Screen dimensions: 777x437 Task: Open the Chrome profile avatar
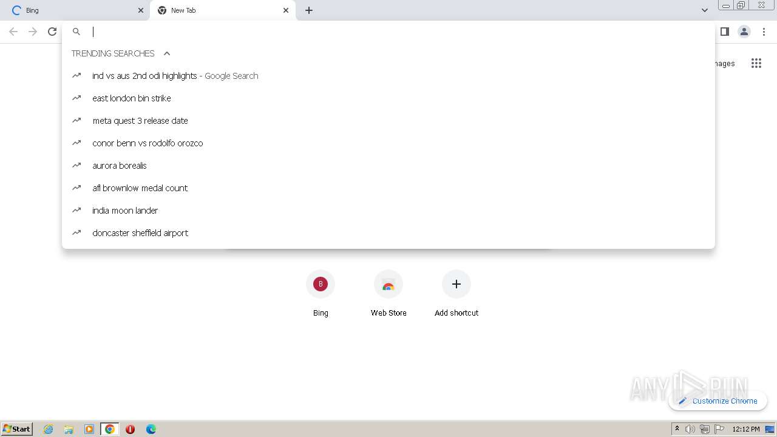pyautogui.click(x=744, y=32)
